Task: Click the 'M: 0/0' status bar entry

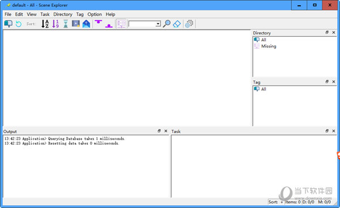Action: click(x=324, y=202)
